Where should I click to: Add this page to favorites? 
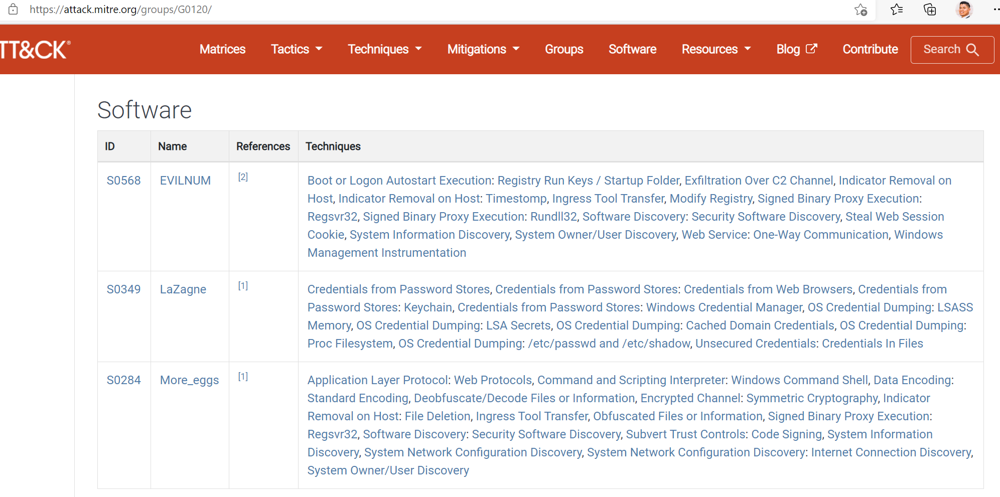pyautogui.click(x=860, y=10)
